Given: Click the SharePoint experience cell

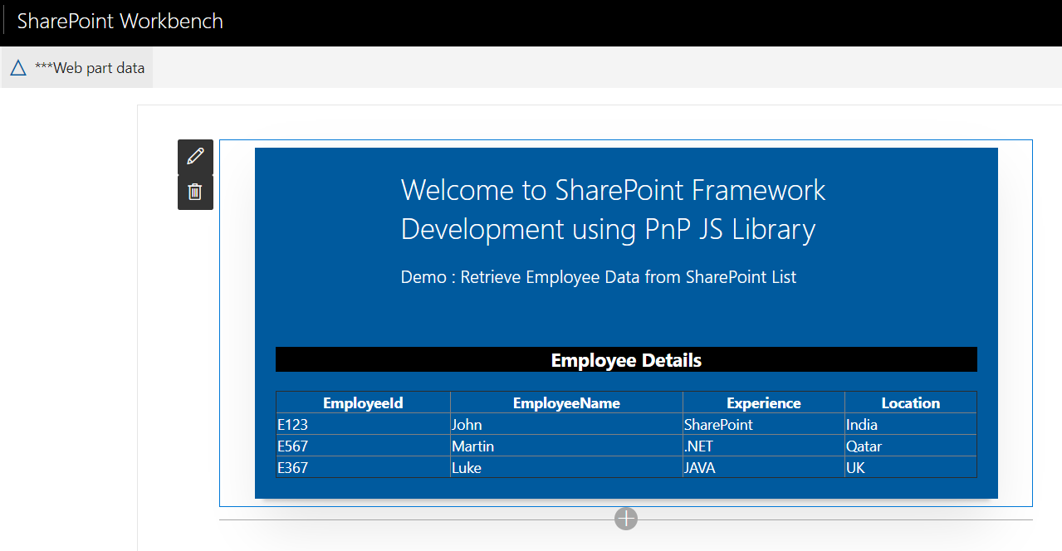Looking at the screenshot, I should pos(764,424).
